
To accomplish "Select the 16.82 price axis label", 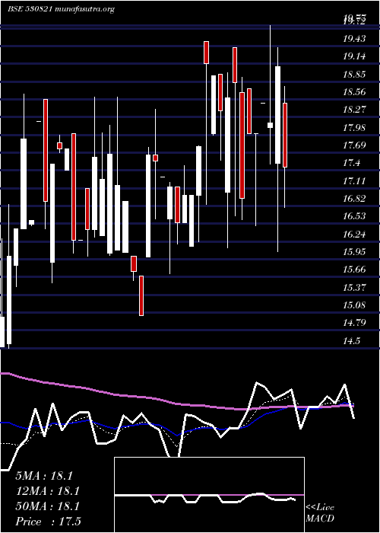I will (354, 199).
